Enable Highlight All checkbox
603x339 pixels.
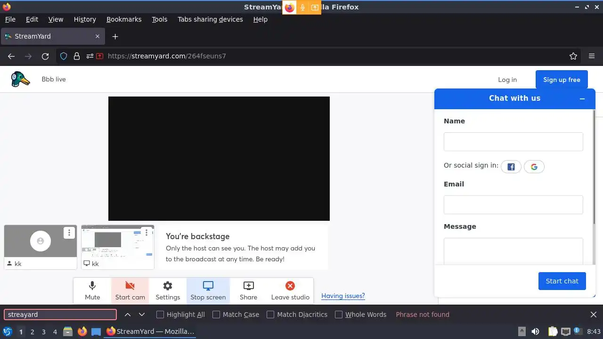pyautogui.click(x=160, y=315)
